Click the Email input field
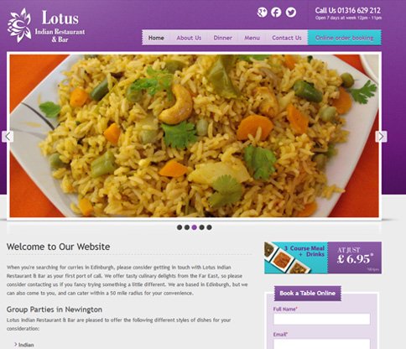 [x=321, y=344]
